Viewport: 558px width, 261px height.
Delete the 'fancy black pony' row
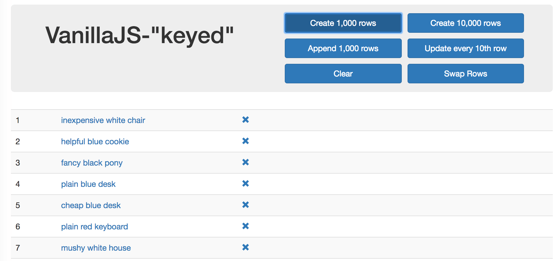246,162
